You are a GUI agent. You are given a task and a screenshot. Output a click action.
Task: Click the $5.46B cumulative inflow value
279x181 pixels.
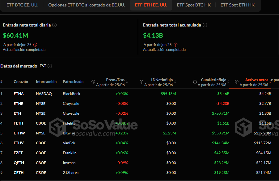click(223, 94)
